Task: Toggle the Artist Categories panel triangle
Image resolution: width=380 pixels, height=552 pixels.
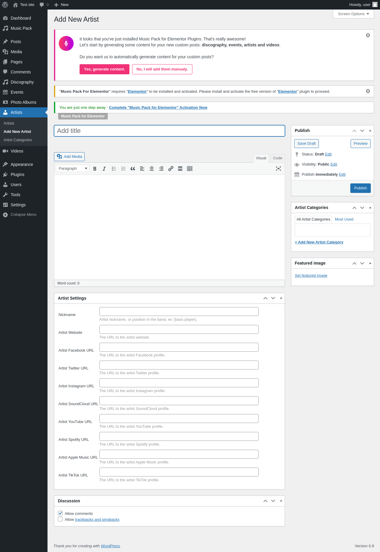Action: [x=370, y=207]
